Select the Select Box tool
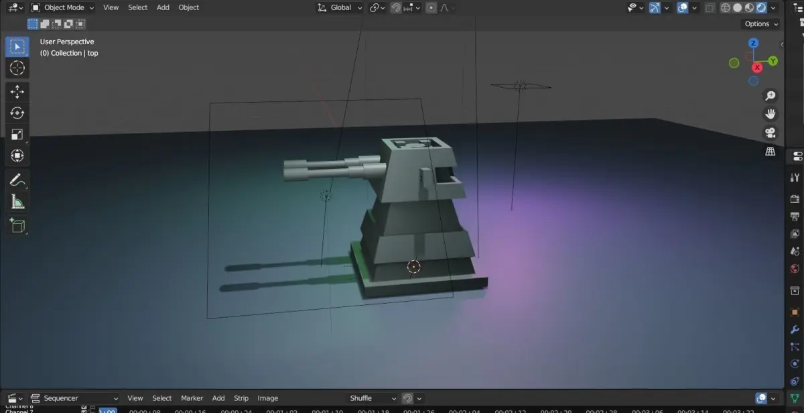Screen dimensions: 804x413 (17, 47)
